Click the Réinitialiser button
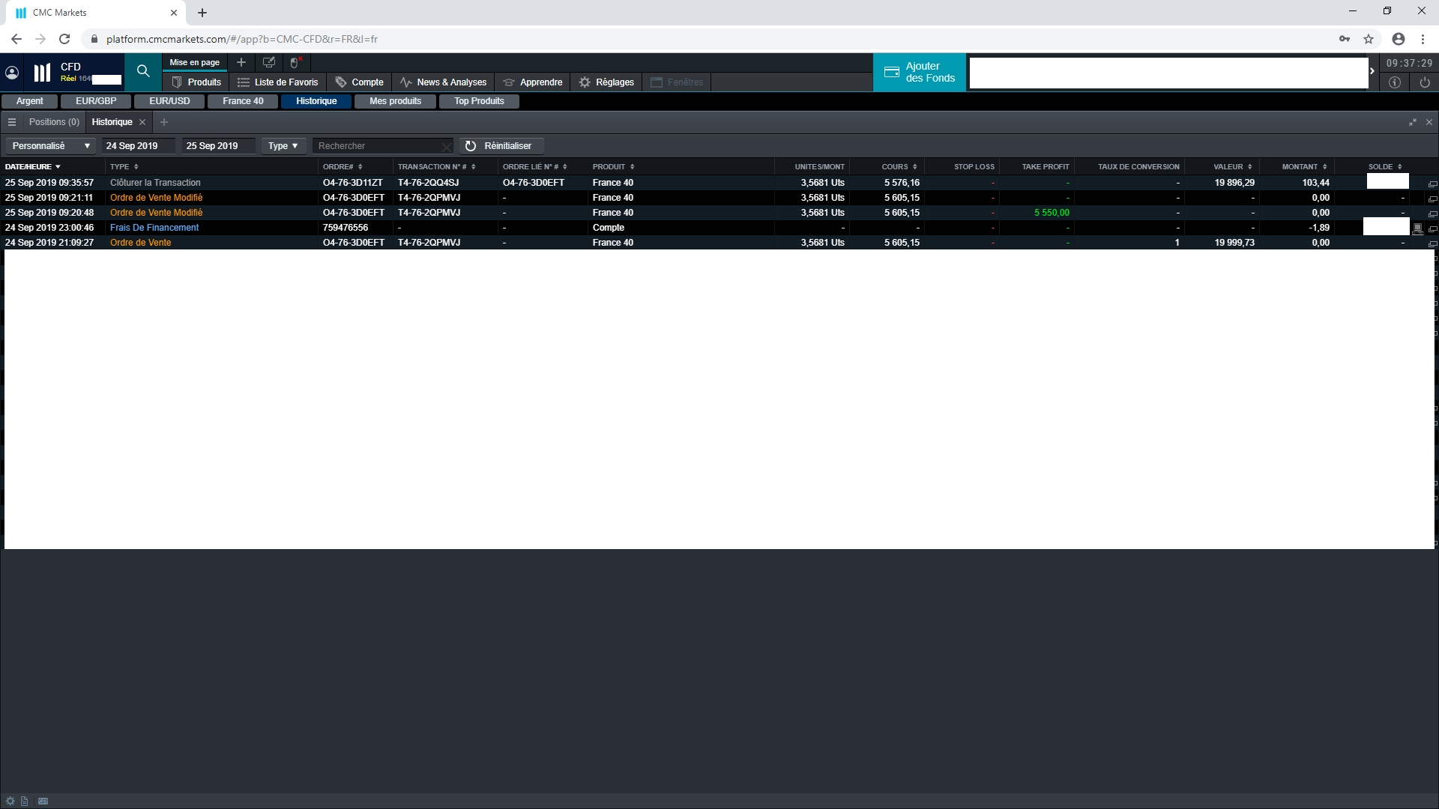Screen dimensions: 1439x809 coord(499,146)
